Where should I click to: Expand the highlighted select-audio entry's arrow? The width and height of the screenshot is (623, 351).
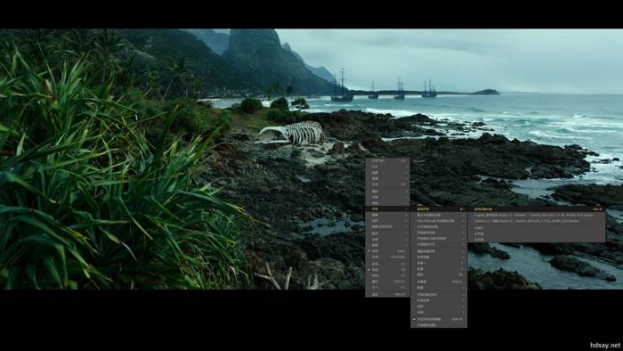464,208
